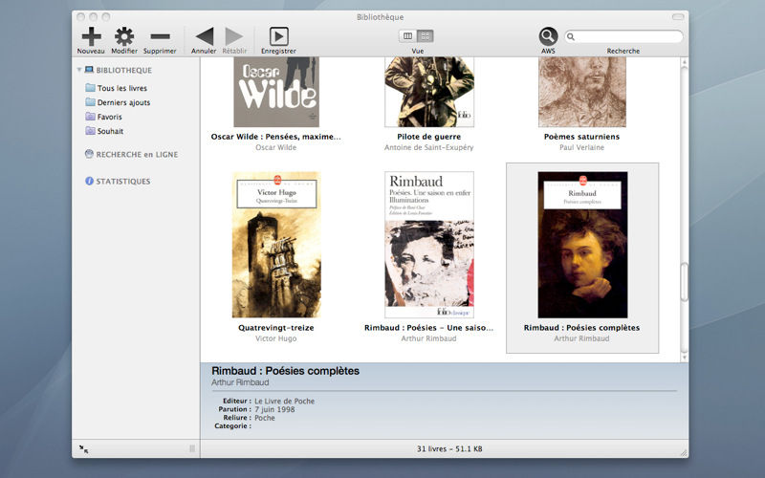The width and height of the screenshot is (765, 478).
Task: Click the STATISTIQUES info icon
Action: click(x=89, y=181)
